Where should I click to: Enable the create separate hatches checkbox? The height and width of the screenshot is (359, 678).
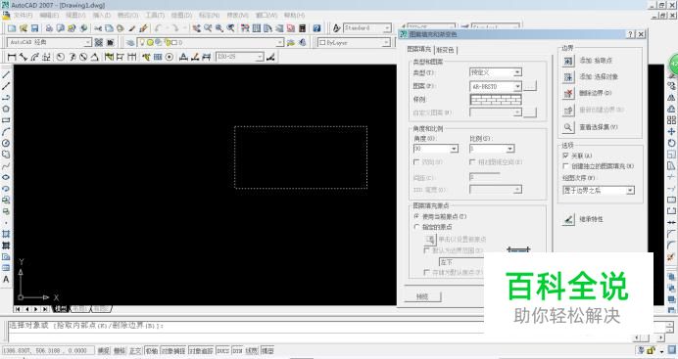565,166
